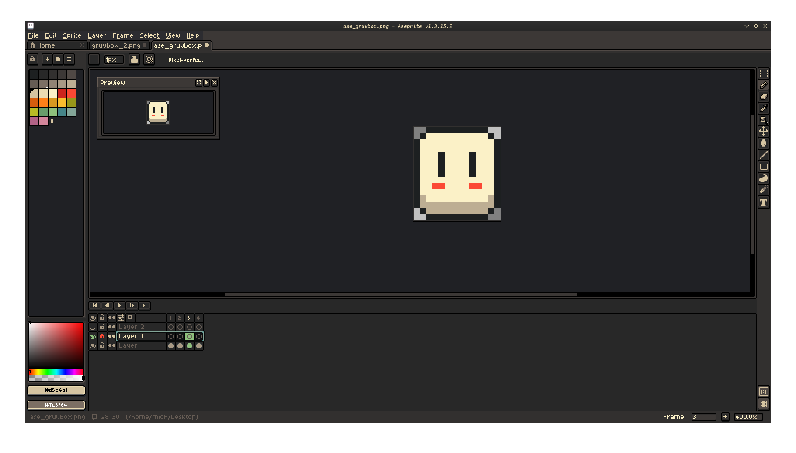Select frame 4 header in timeline
Image resolution: width=796 pixels, height=453 pixels.
199,318
